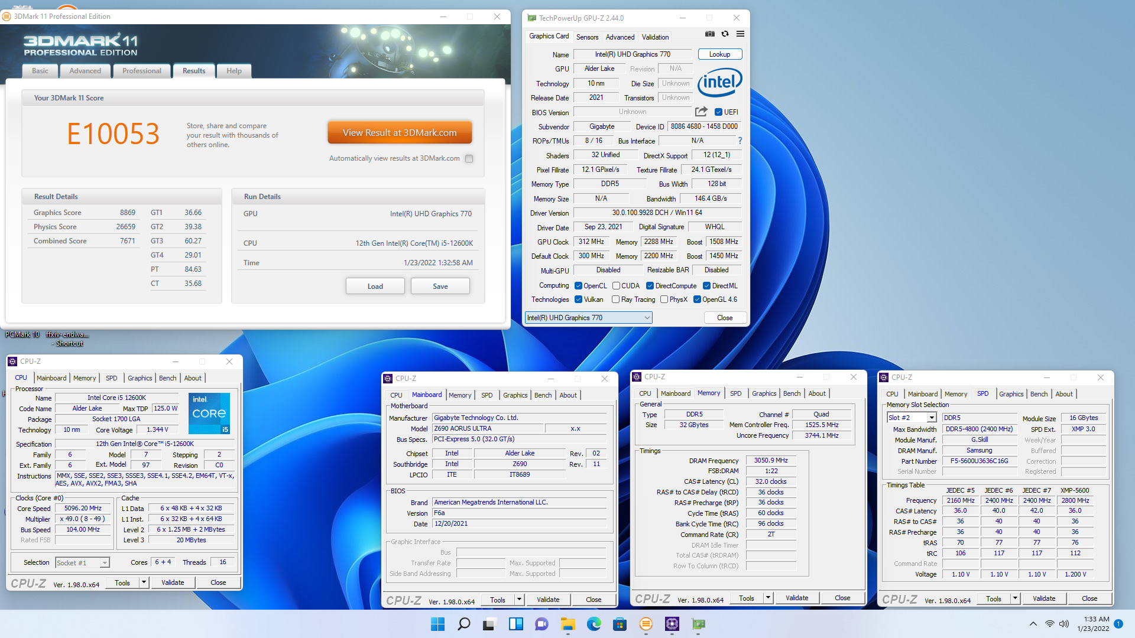Open the notification badge in the tray
The image size is (1135, 638).
[x=1118, y=624]
